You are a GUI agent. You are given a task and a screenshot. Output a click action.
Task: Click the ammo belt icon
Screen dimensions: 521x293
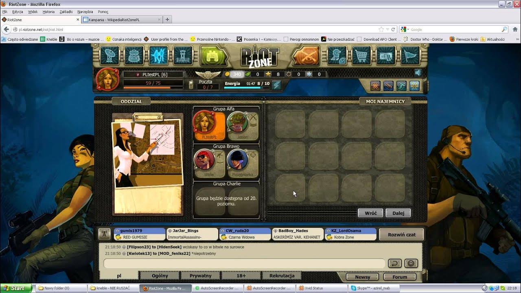click(388, 86)
